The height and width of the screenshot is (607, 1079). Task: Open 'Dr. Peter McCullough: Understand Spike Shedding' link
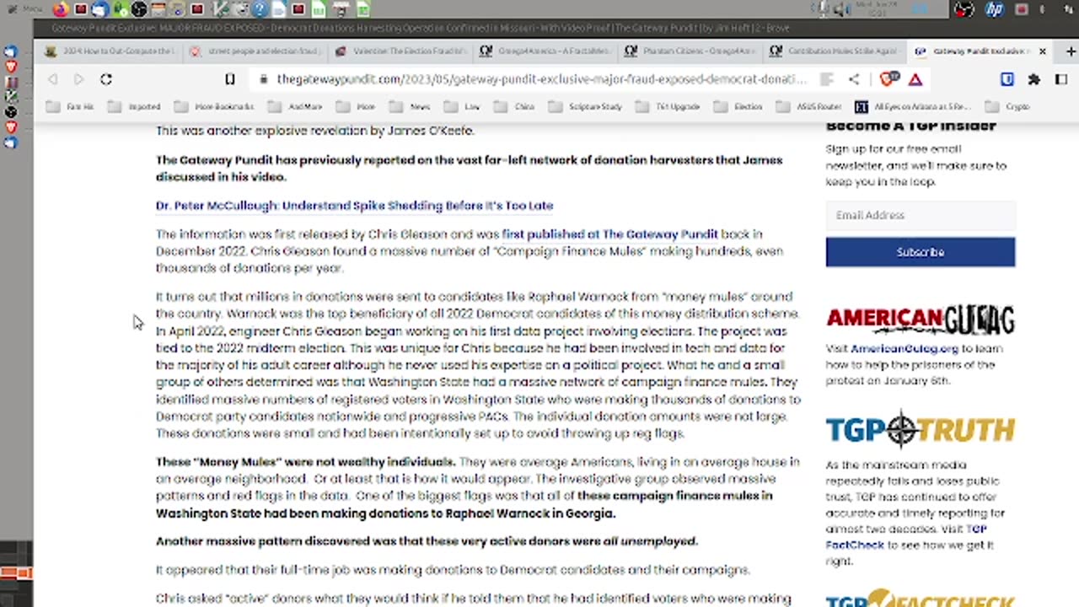[x=354, y=206]
